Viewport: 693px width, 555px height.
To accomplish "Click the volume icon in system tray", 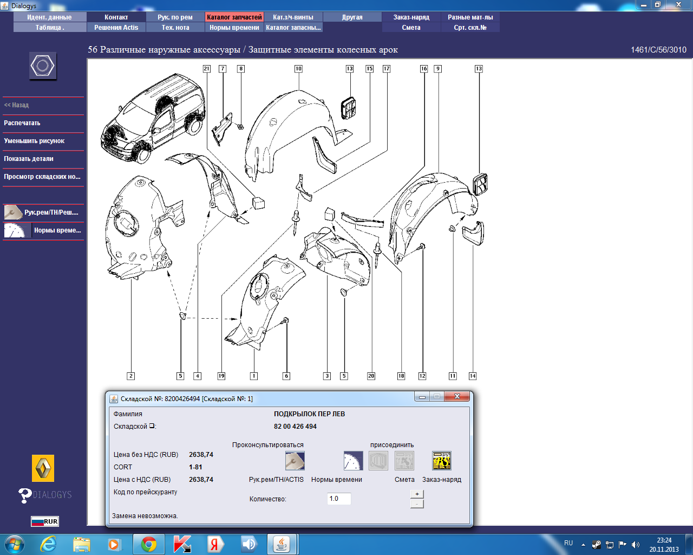I will (636, 544).
